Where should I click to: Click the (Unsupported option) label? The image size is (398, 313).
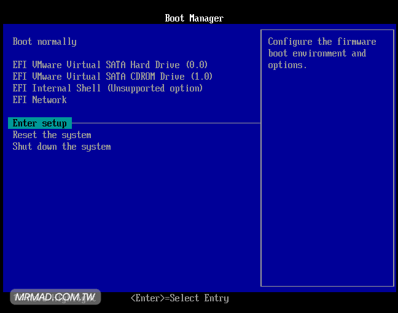(x=155, y=88)
